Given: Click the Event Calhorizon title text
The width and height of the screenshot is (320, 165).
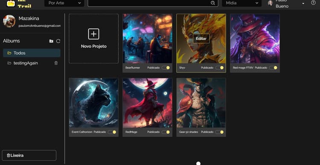Looking at the screenshot, I should coord(82,132).
